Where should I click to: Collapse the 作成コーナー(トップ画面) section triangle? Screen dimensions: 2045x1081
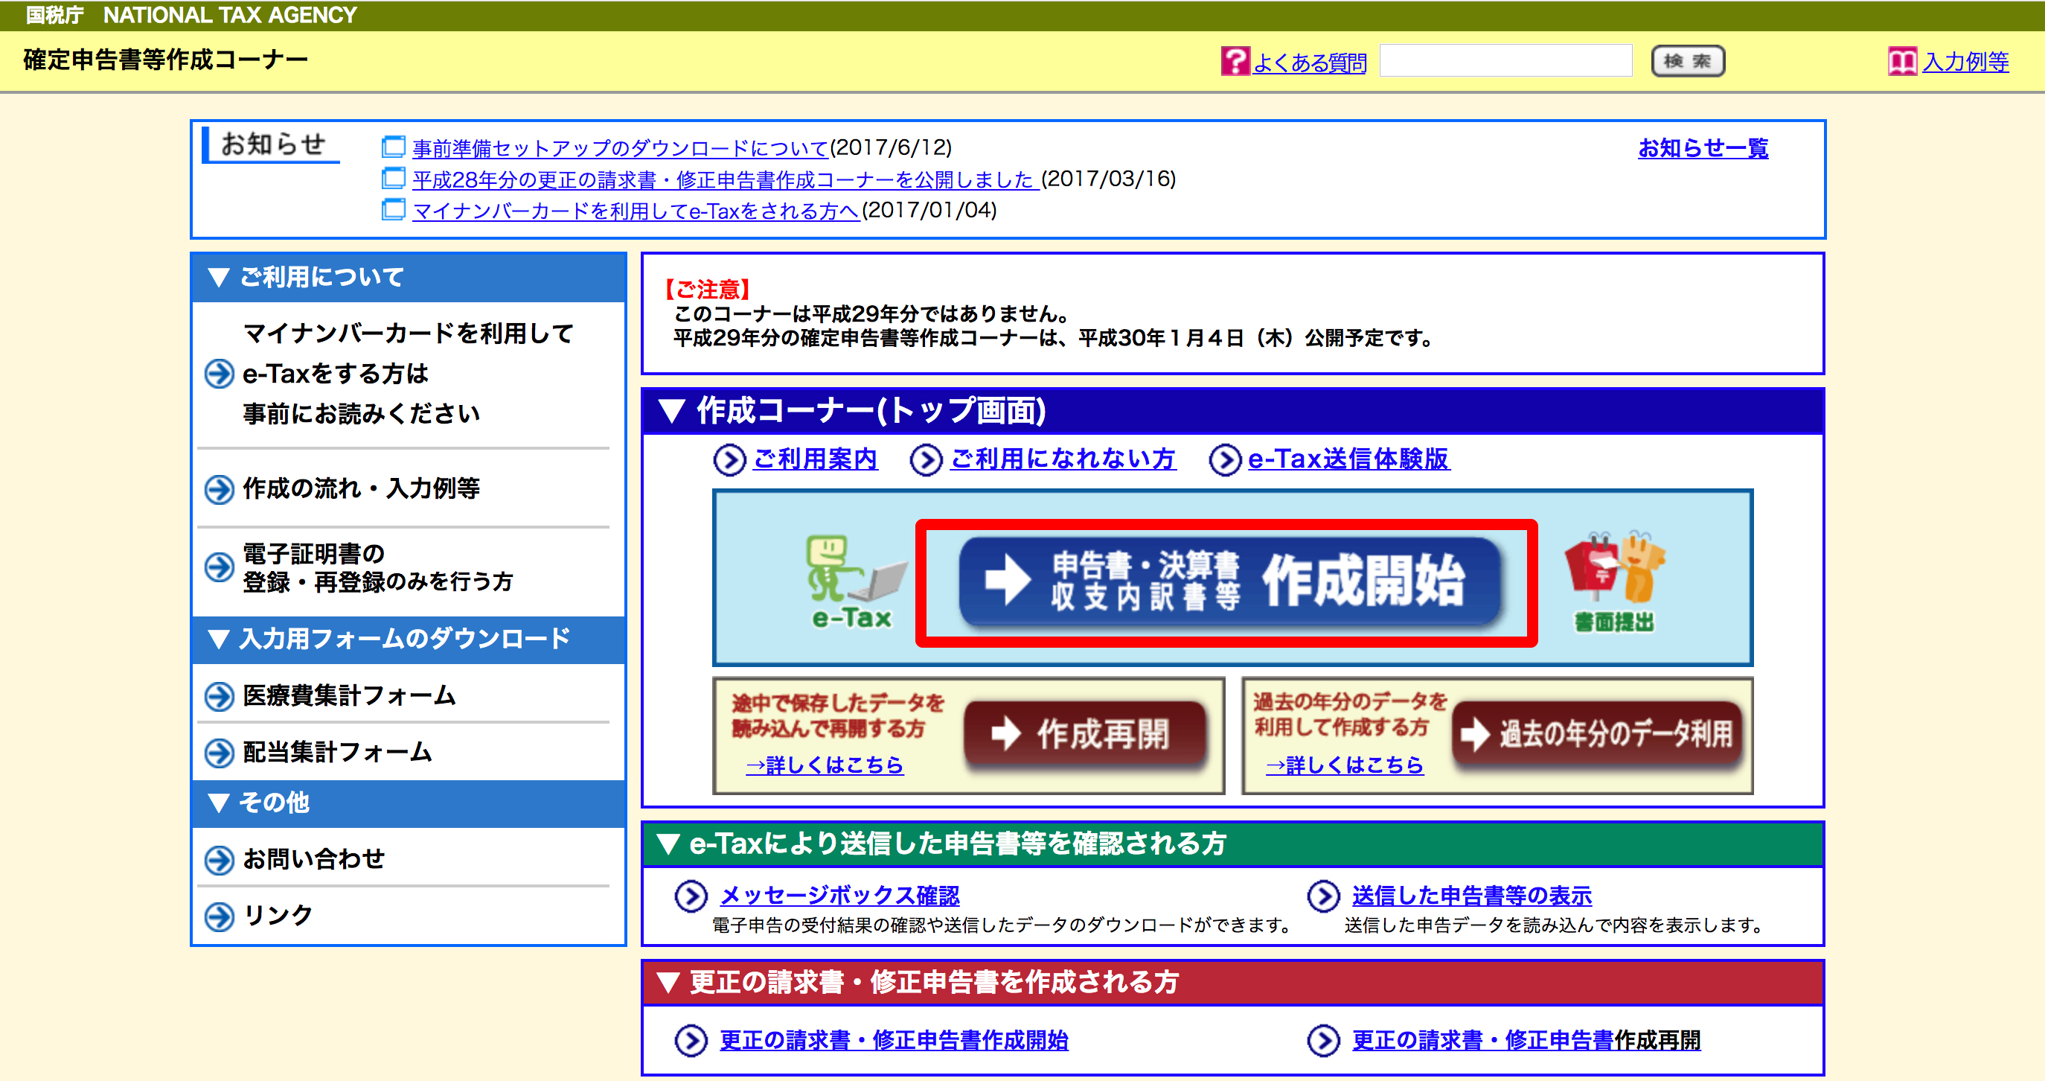coord(671,412)
